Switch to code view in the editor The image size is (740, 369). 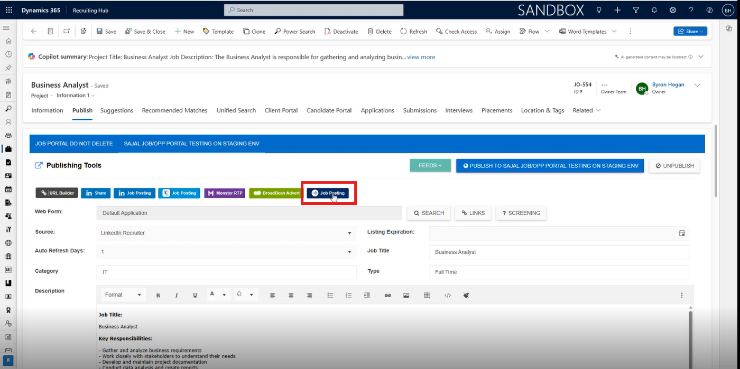448,295
